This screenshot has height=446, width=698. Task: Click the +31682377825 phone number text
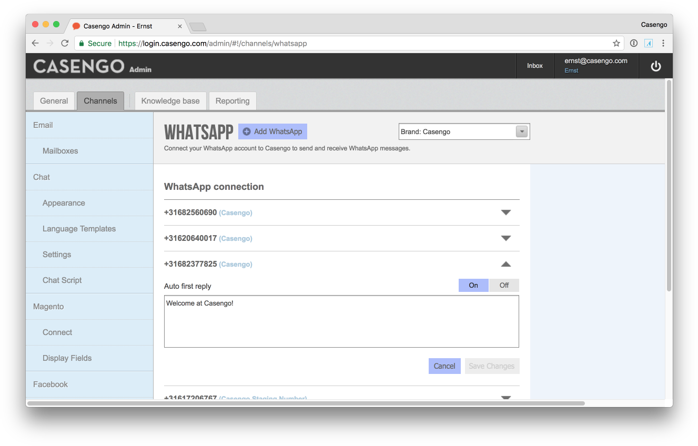(x=190, y=264)
